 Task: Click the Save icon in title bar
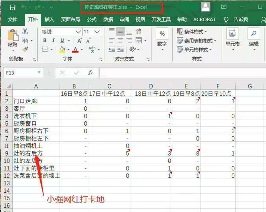[13, 7]
